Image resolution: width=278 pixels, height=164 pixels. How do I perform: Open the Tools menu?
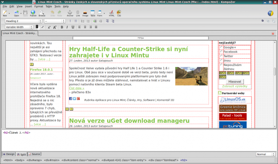(x=57, y=6)
